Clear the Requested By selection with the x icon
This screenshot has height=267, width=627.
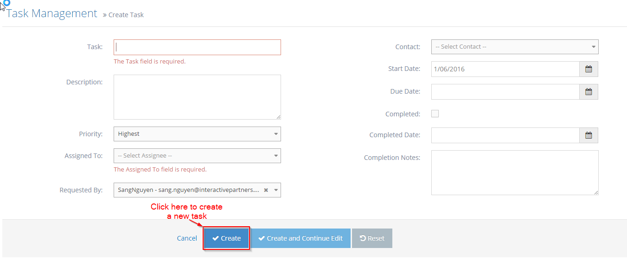pyautogui.click(x=265, y=190)
